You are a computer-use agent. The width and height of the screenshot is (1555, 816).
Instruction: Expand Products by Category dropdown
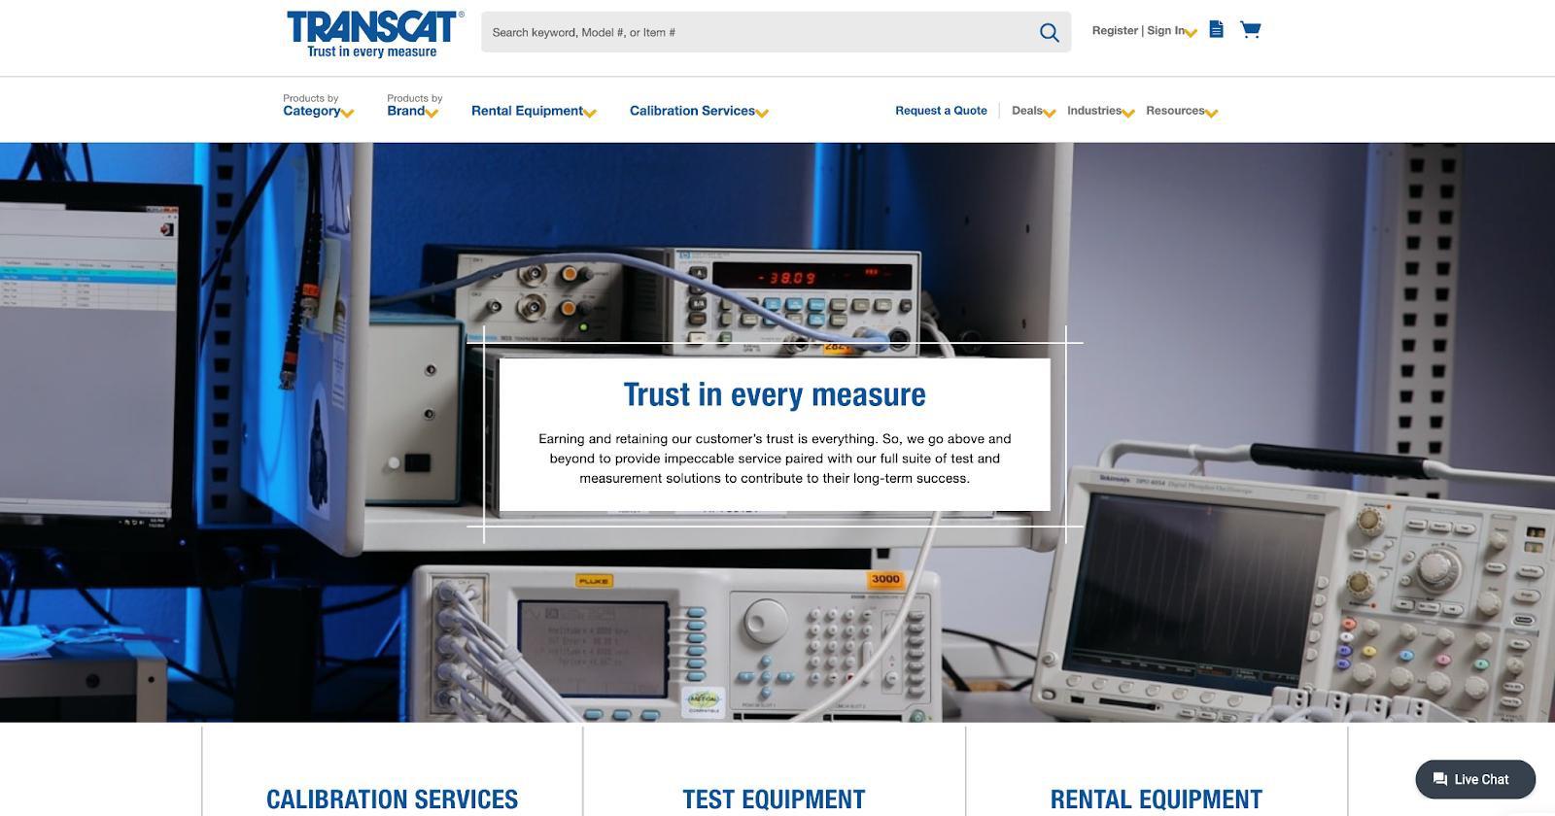tap(318, 106)
